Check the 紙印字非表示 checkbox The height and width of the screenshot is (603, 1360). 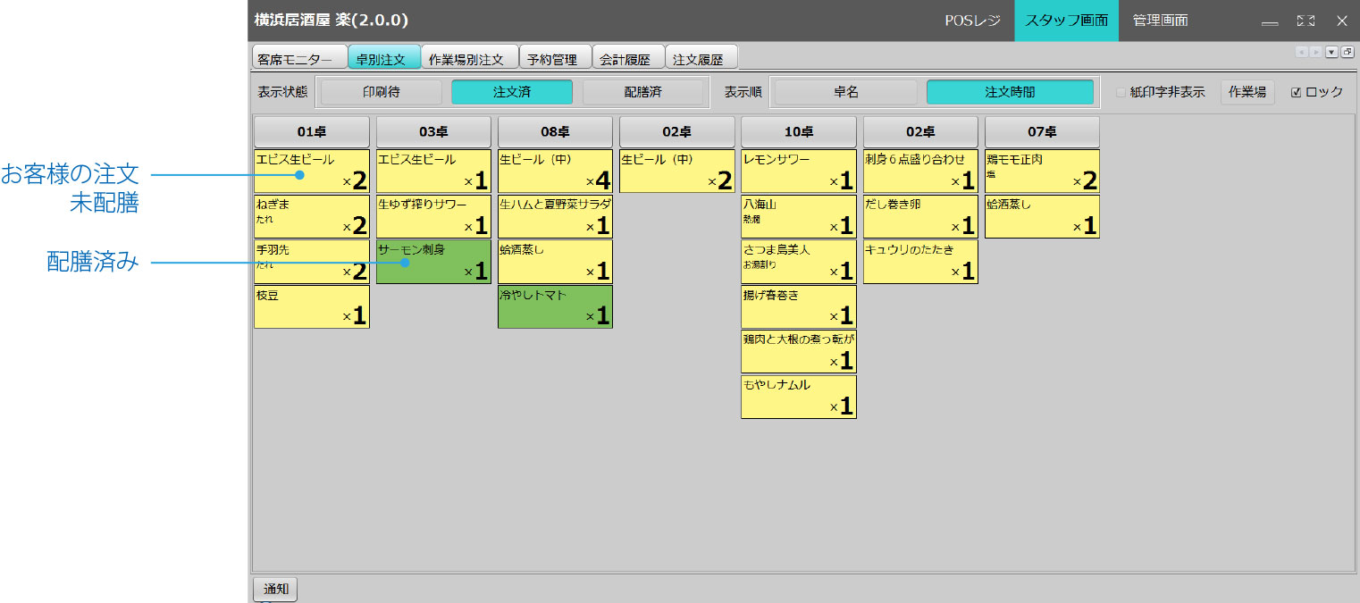[x=1121, y=92]
